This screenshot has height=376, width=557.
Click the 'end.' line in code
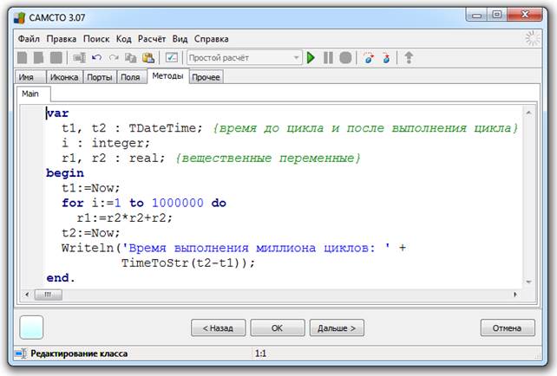pyautogui.click(x=61, y=278)
